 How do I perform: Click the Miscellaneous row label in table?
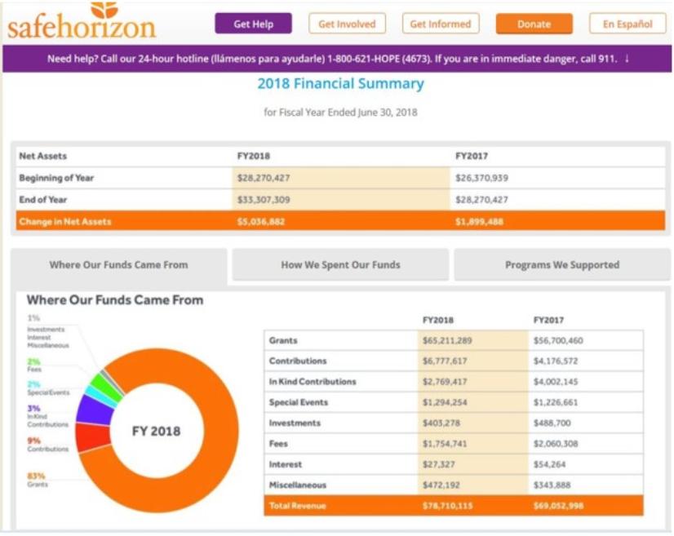(298, 485)
